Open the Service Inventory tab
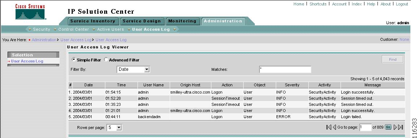Screen dimensions: 418x138 pos(93,21)
